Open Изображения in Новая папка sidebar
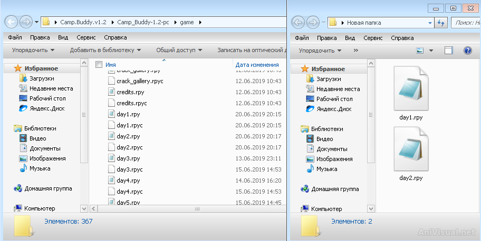 point(334,159)
